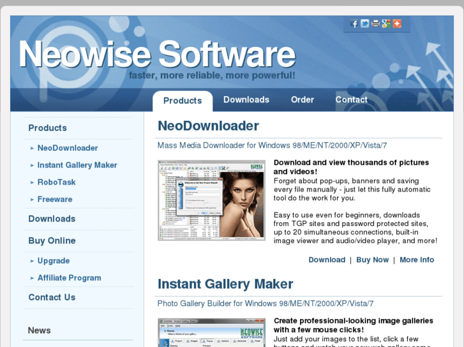Click the NeoDownloader screenshot thumbnail
The width and height of the screenshot is (464, 347).
click(212, 200)
